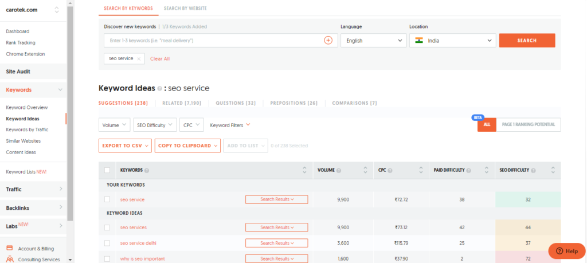The width and height of the screenshot is (587, 263).
Task: Click the plus icon in keyword input
Action: click(328, 41)
